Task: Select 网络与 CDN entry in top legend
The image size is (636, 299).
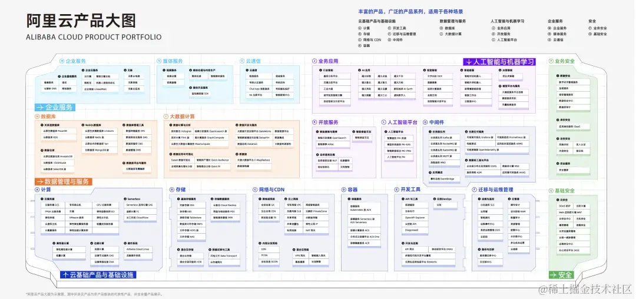Action: coord(369,39)
